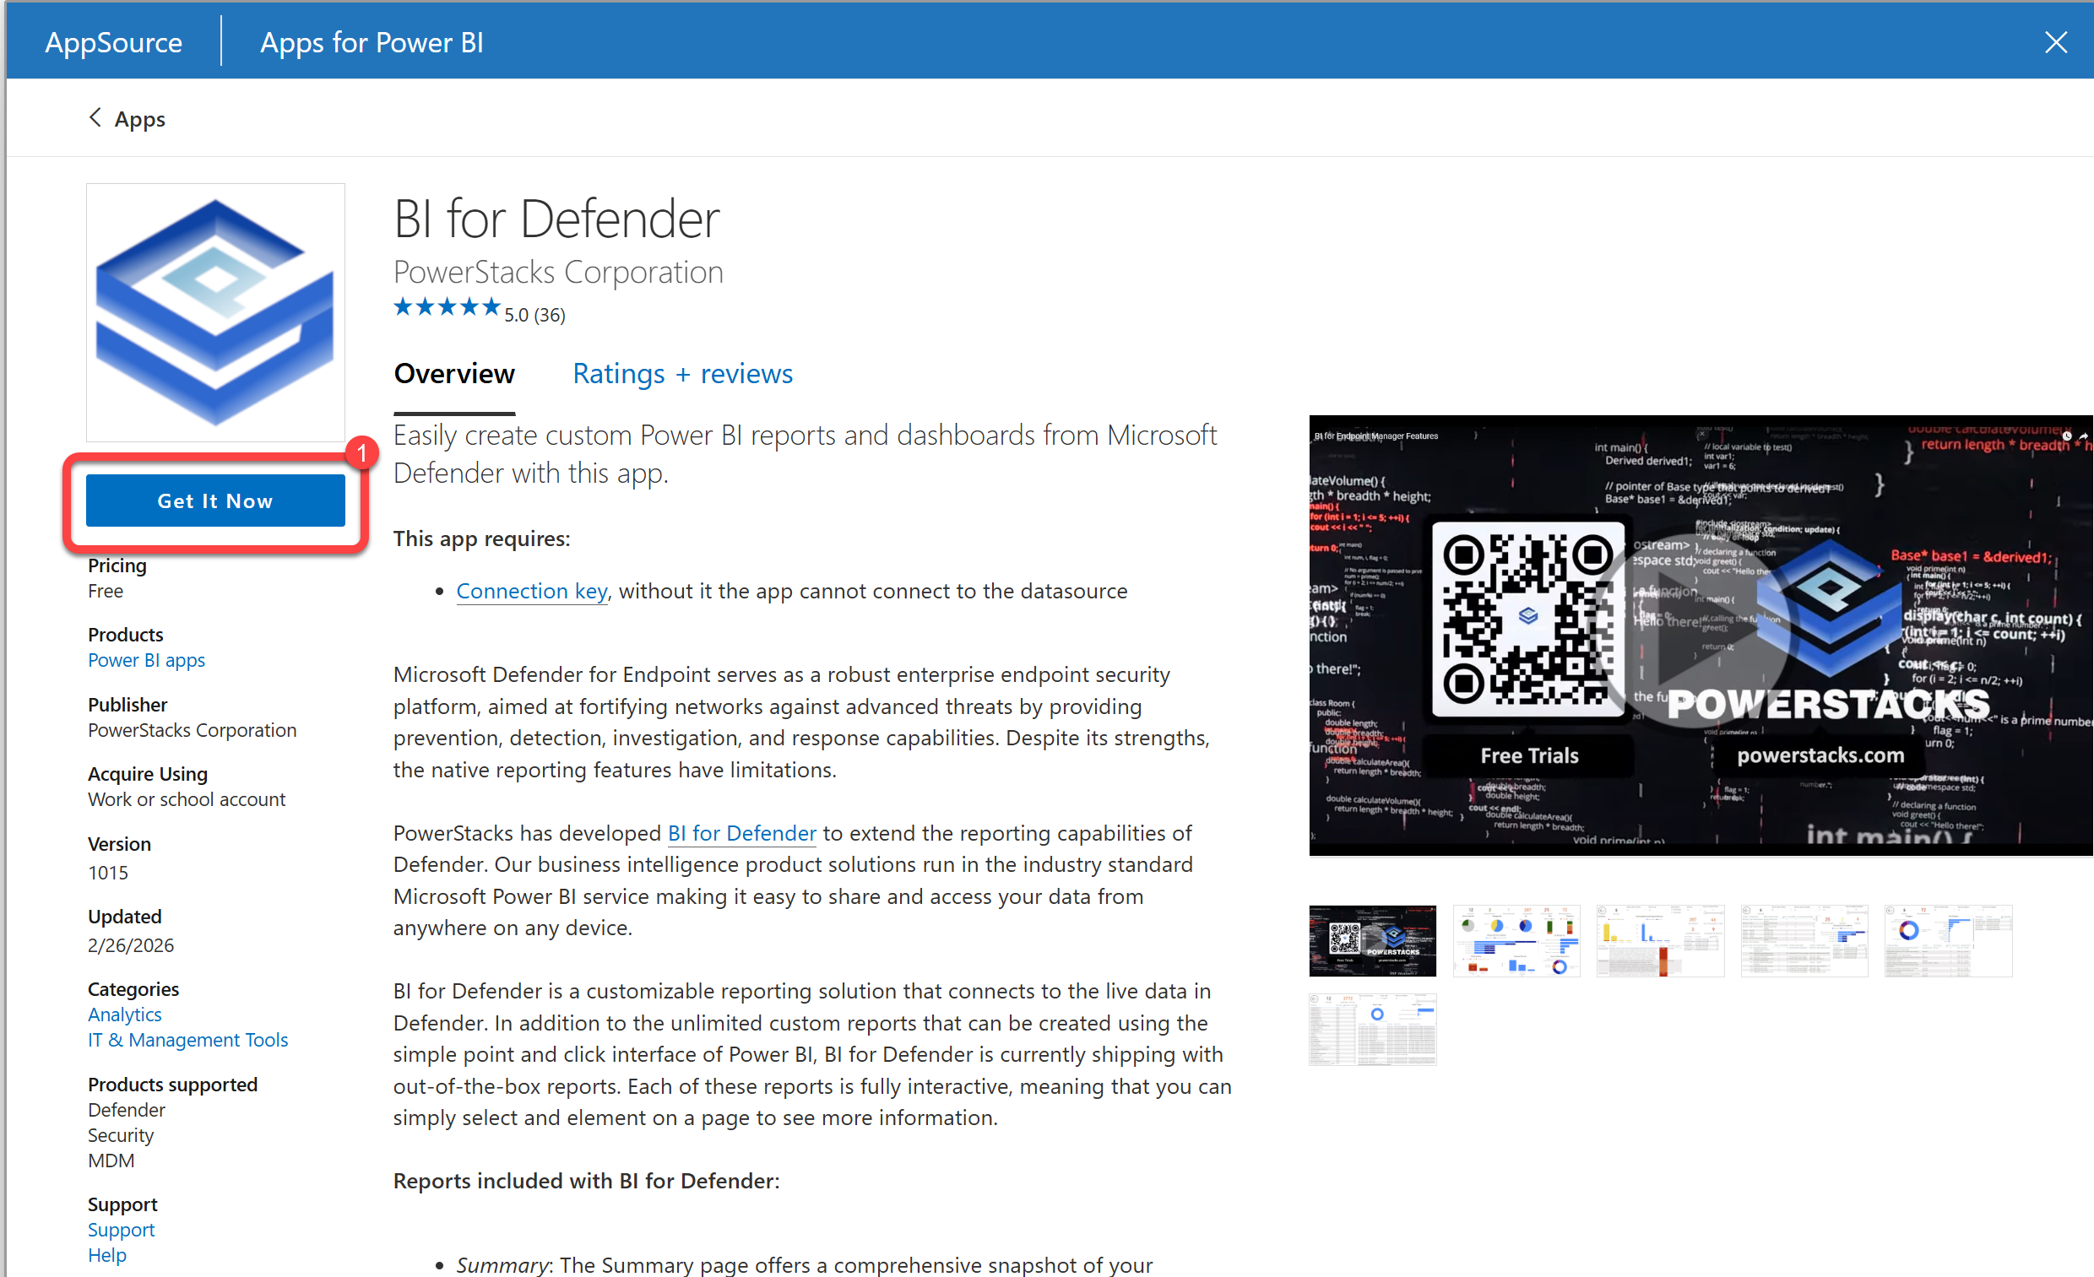
Task: Click the Apps back navigation label
Action: click(140, 119)
